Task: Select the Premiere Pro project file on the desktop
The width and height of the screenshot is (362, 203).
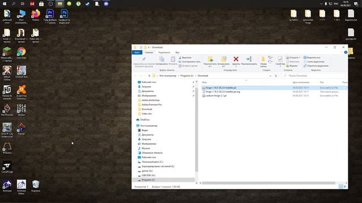Action: (x=50, y=16)
